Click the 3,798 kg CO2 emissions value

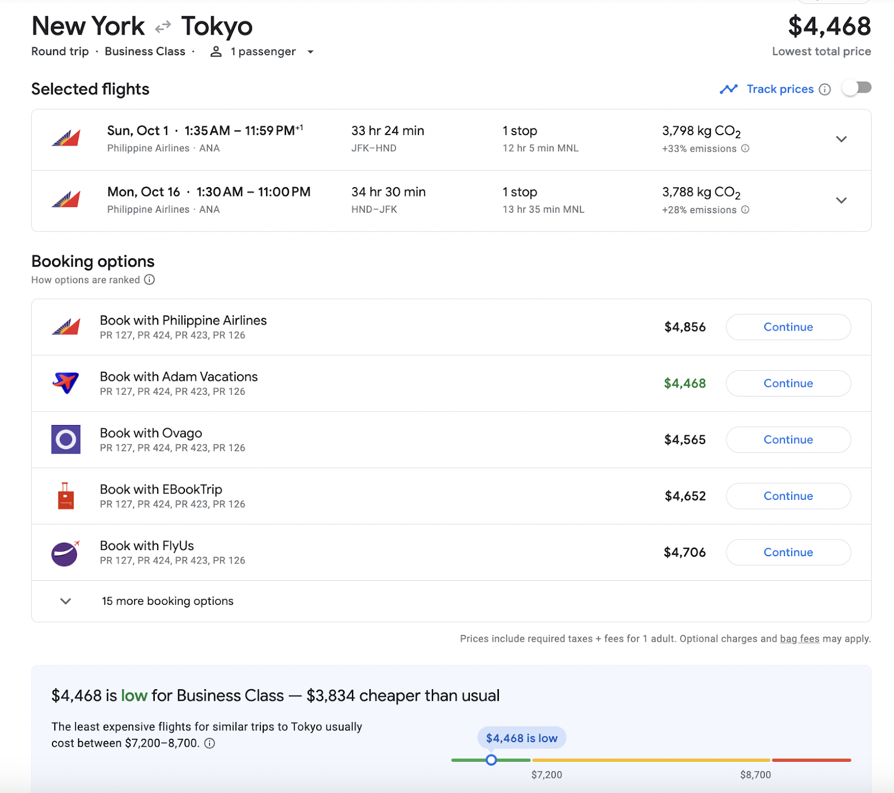pos(701,132)
